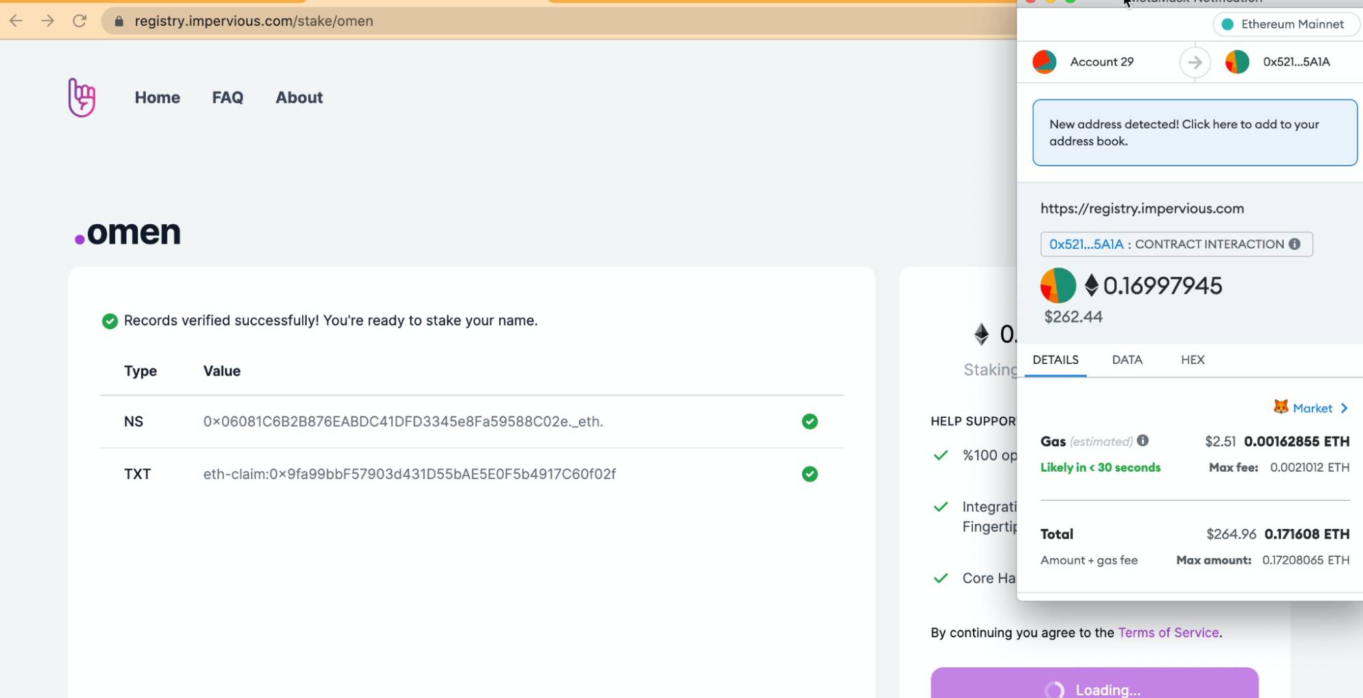Viewport: 1363px width, 698px height.
Task: Click the browser forward arrow
Action: 47,20
